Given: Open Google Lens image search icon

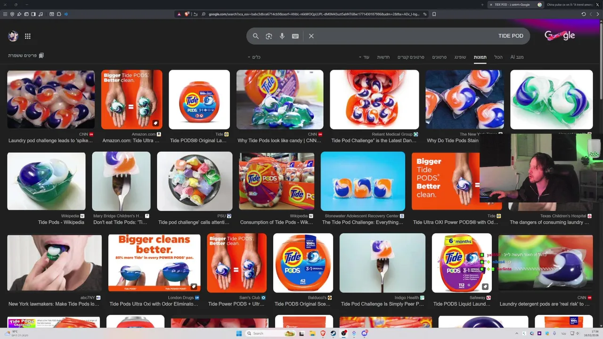Looking at the screenshot, I should [269, 36].
